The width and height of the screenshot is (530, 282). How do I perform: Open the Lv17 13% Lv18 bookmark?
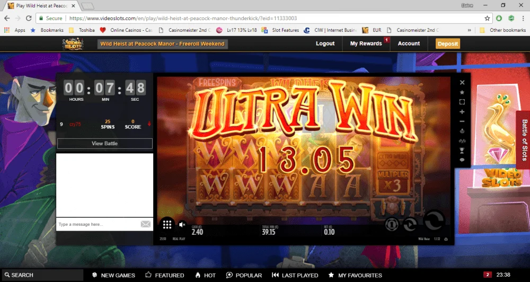click(x=236, y=30)
